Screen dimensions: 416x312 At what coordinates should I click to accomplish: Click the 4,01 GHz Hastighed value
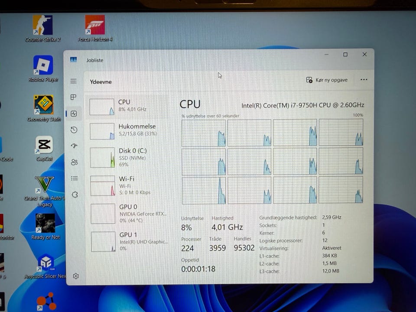click(227, 227)
